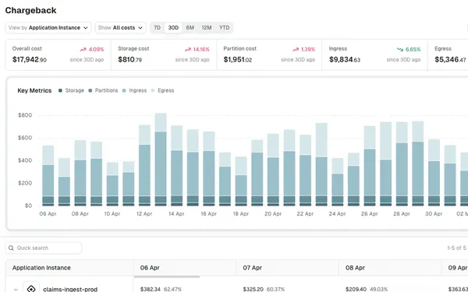Choose the 6M time range

pyautogui.click(x=190, y=28)
